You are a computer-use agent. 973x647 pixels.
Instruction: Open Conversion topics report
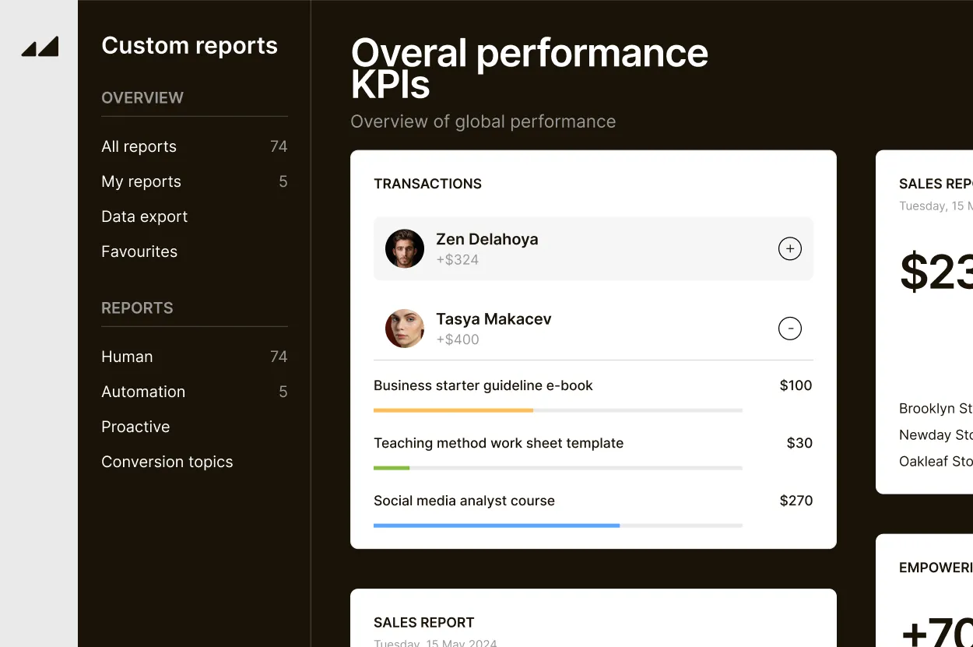(x=167, y=462)
